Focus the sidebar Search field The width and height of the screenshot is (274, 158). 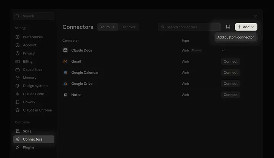33,16
